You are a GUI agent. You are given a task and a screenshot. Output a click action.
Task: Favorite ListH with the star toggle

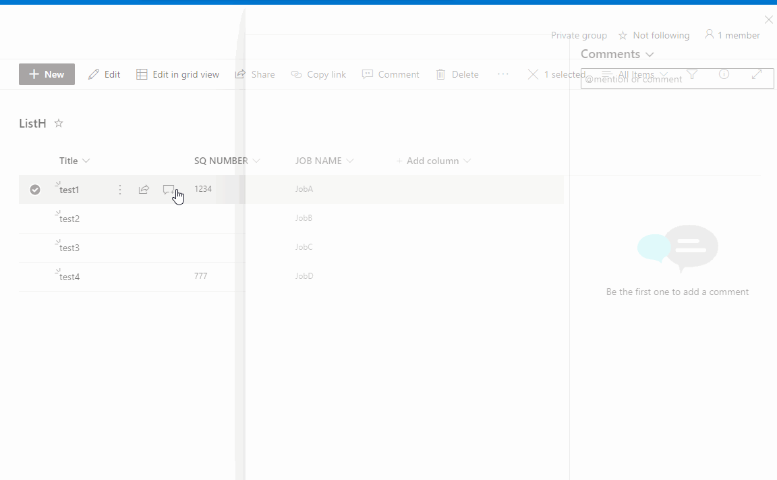pos(59,123)
